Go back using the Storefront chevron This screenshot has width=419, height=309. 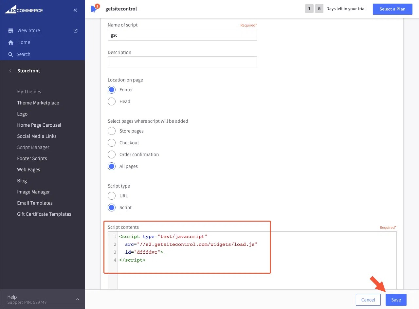pyautogui.click(x=10, y=71)
